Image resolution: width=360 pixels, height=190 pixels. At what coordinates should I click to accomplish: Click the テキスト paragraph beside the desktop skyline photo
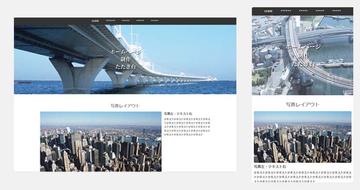[187, 127]
